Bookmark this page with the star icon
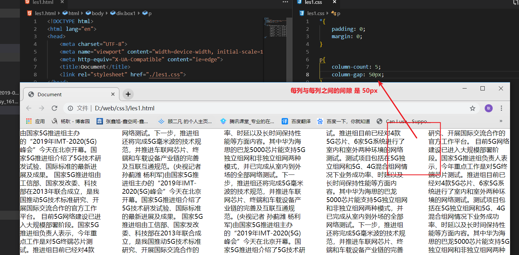 pyautogui.click(x=472, y=108)
